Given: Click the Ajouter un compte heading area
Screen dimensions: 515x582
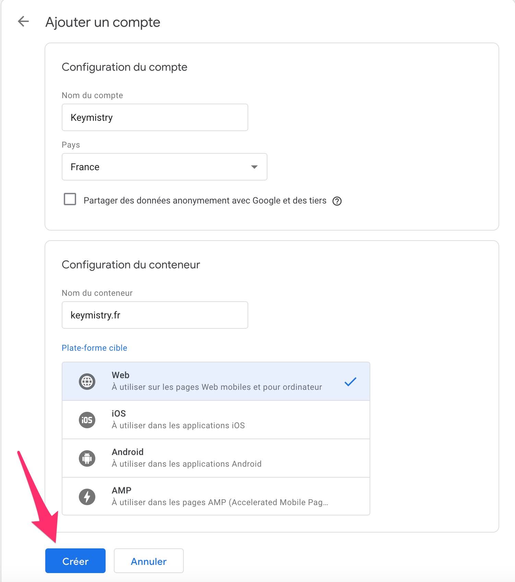Looking at the screenshot, I should [x=103, y=22].
